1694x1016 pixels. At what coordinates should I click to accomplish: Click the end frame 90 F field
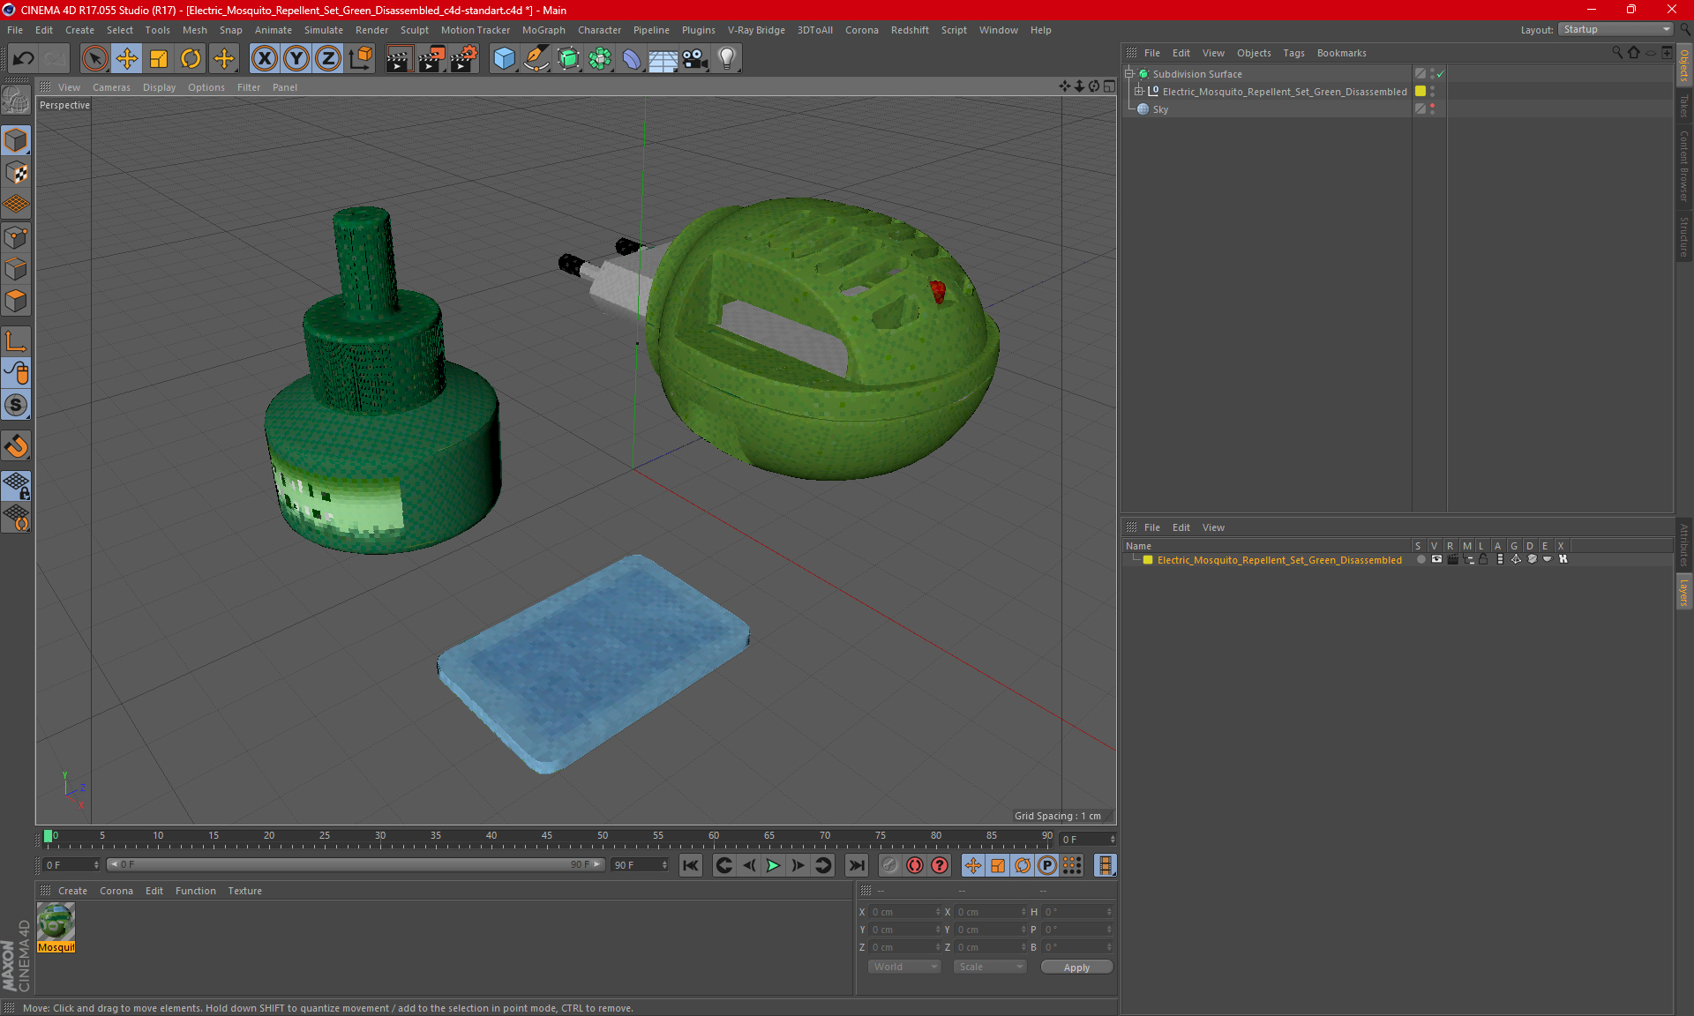coord(640,865)
